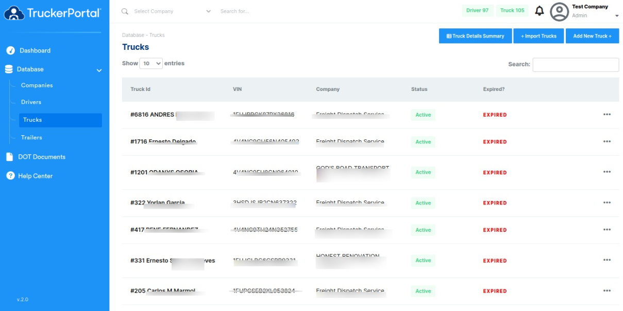The height and width of the screenshot is (311, 623).
Task: Change the Show entries count dropdown
Action: point(151,63)
